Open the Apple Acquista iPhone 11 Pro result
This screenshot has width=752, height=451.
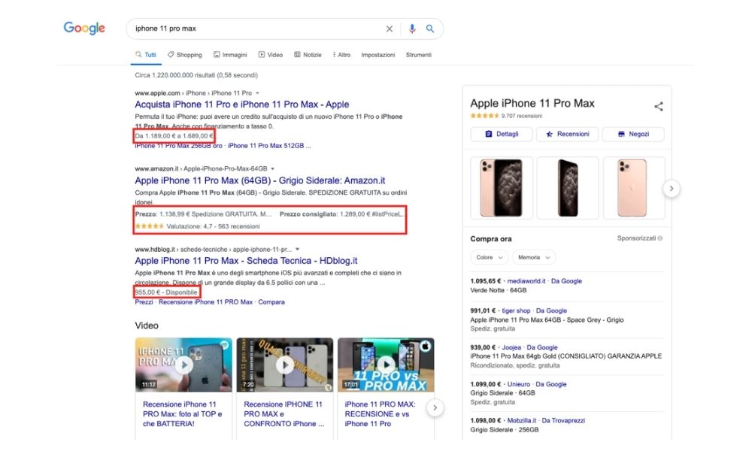point(241,104)
